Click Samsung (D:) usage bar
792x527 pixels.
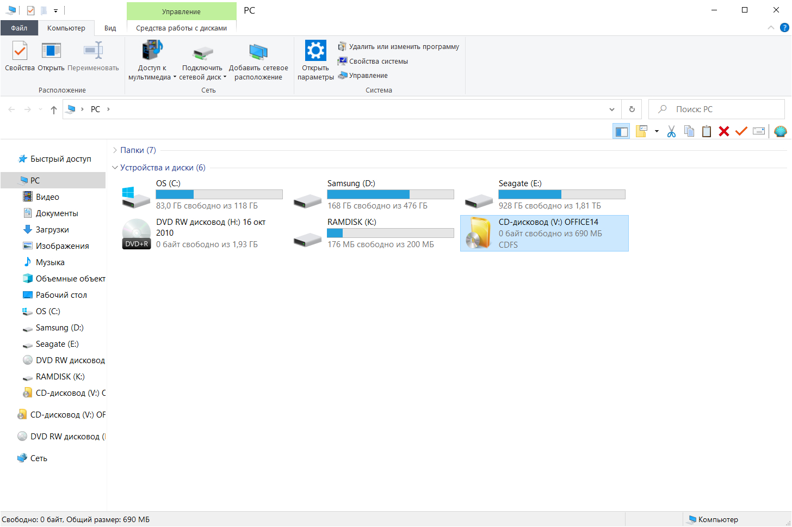[391, 194]
